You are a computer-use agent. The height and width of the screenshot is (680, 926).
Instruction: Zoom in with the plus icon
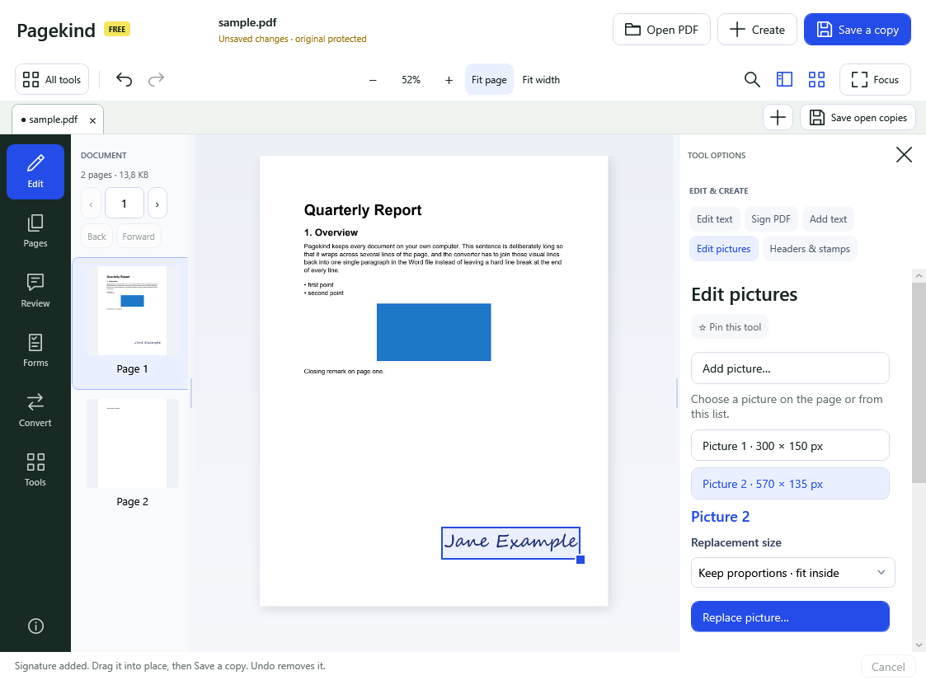(449, 80)
